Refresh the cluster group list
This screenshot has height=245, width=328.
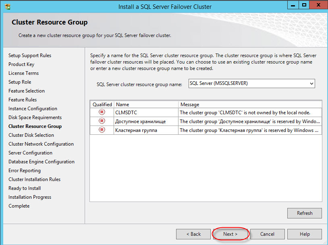coord(305,213)
